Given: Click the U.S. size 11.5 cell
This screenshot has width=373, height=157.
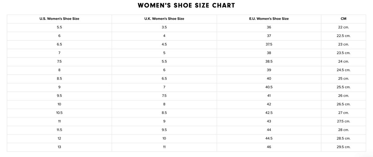Looking at the screenshot, I should 59,130.
